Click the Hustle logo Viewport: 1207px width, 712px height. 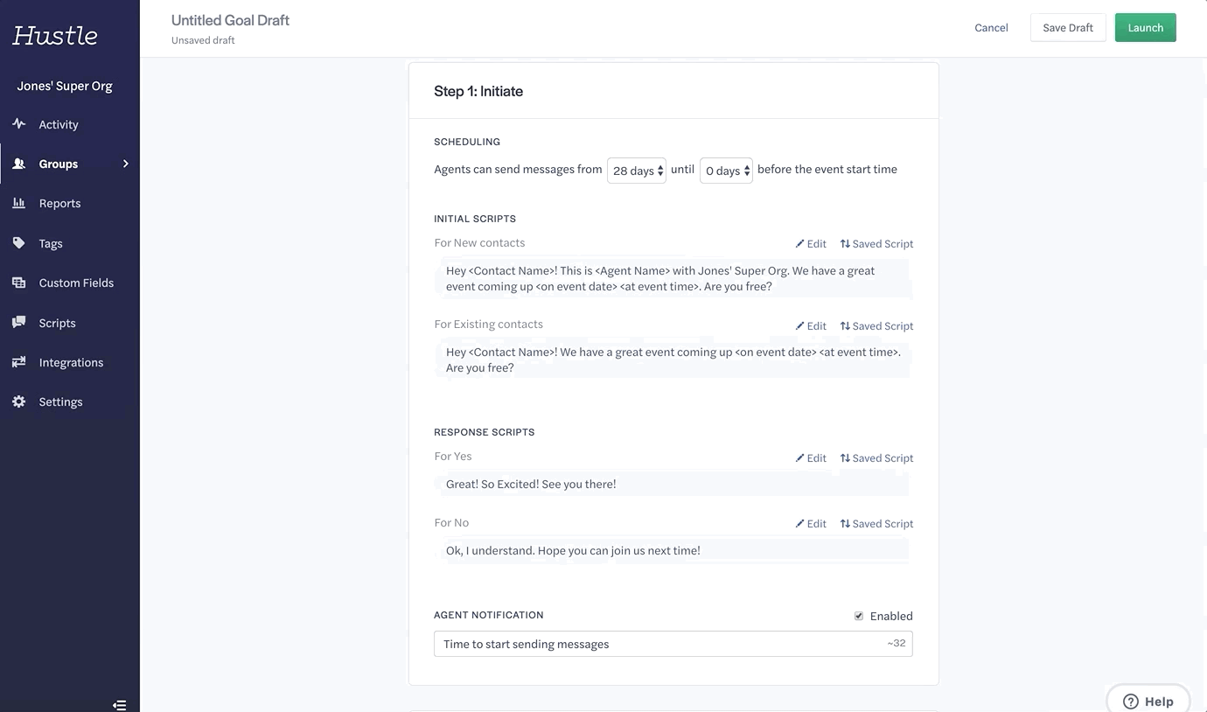(x=55, y=35)
